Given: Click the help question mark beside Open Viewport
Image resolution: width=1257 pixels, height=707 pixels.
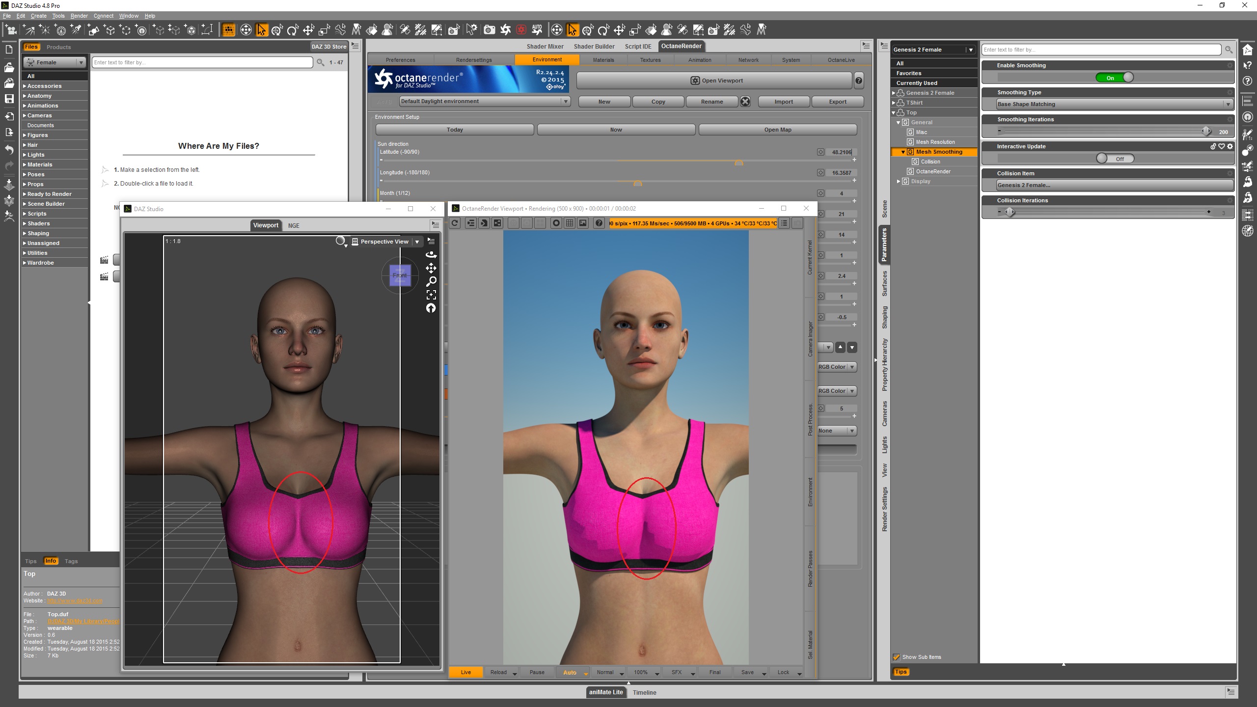Looking at the screenshot, I should tap(859, 81).
